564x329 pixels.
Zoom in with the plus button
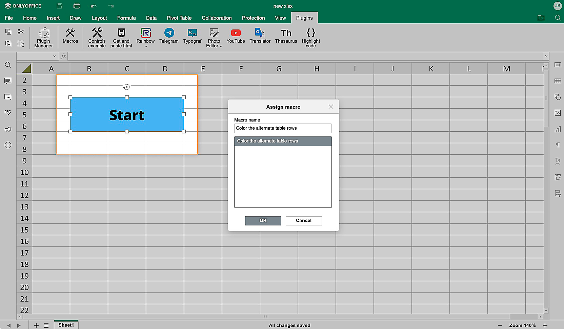[545, 325]
